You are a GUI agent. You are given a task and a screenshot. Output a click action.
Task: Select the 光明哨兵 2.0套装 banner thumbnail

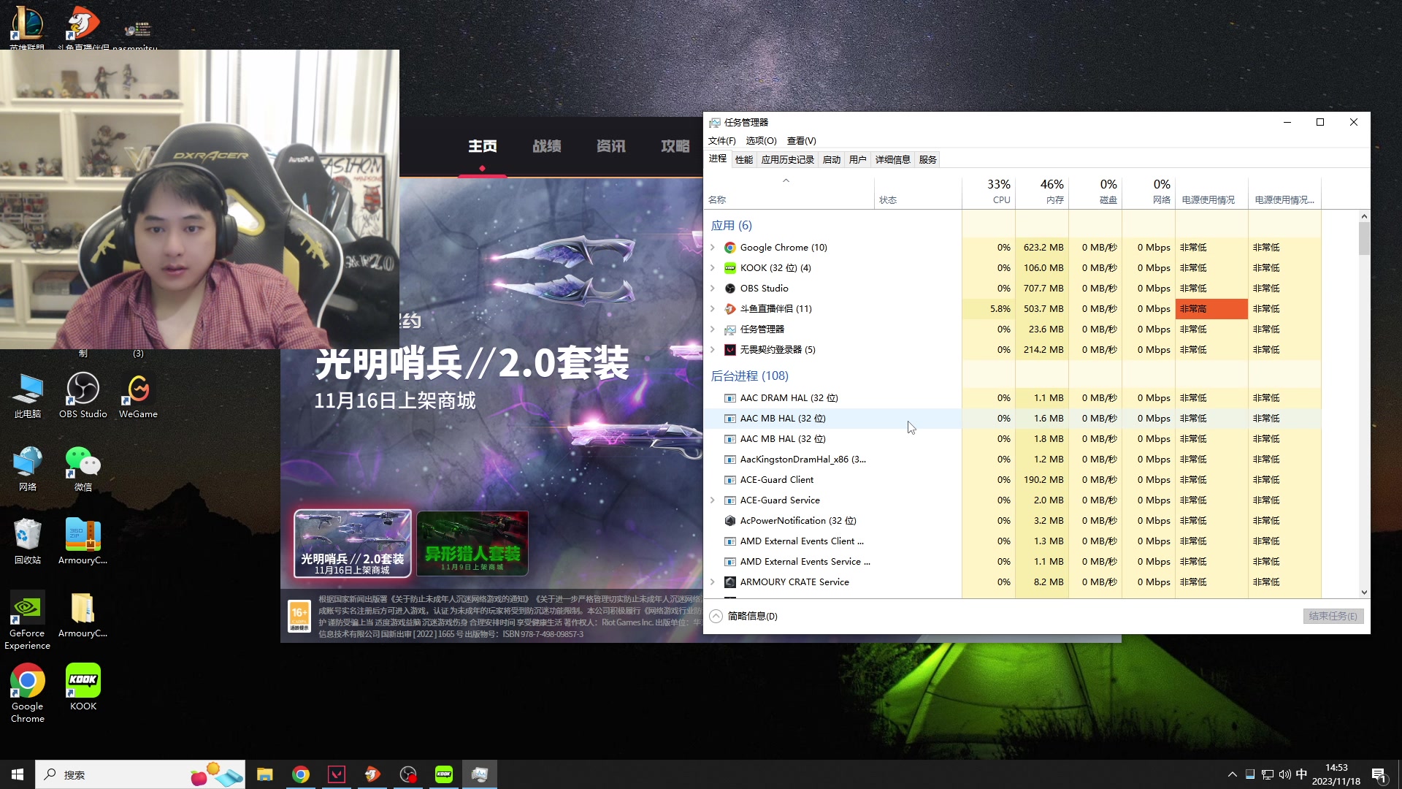[353, 544]
